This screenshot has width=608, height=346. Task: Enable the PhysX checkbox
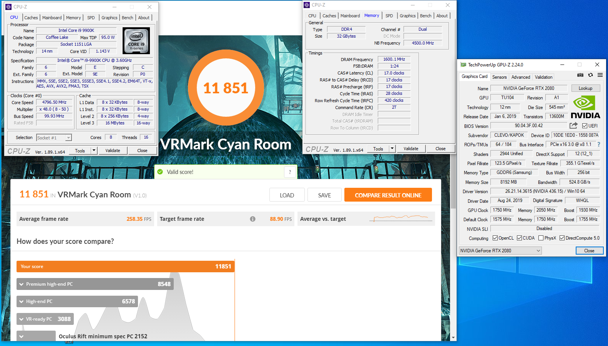(541, 238)
